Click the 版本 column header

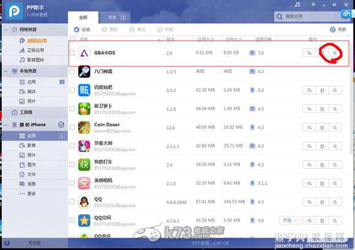pyautogui.click(x=170, y=40)
